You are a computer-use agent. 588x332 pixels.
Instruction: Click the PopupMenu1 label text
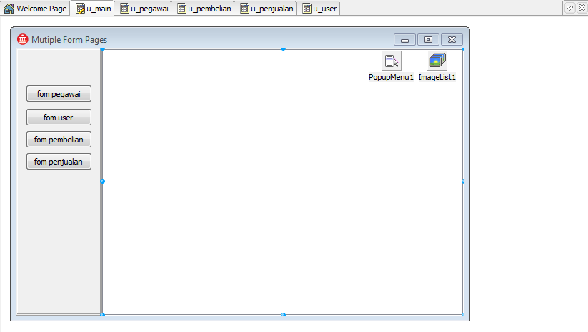[x=391, y=77]
